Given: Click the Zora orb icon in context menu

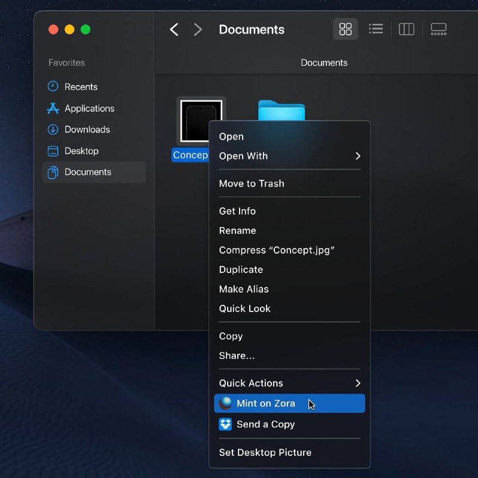Looking at the screenshot, I should (x=225, y=403).
